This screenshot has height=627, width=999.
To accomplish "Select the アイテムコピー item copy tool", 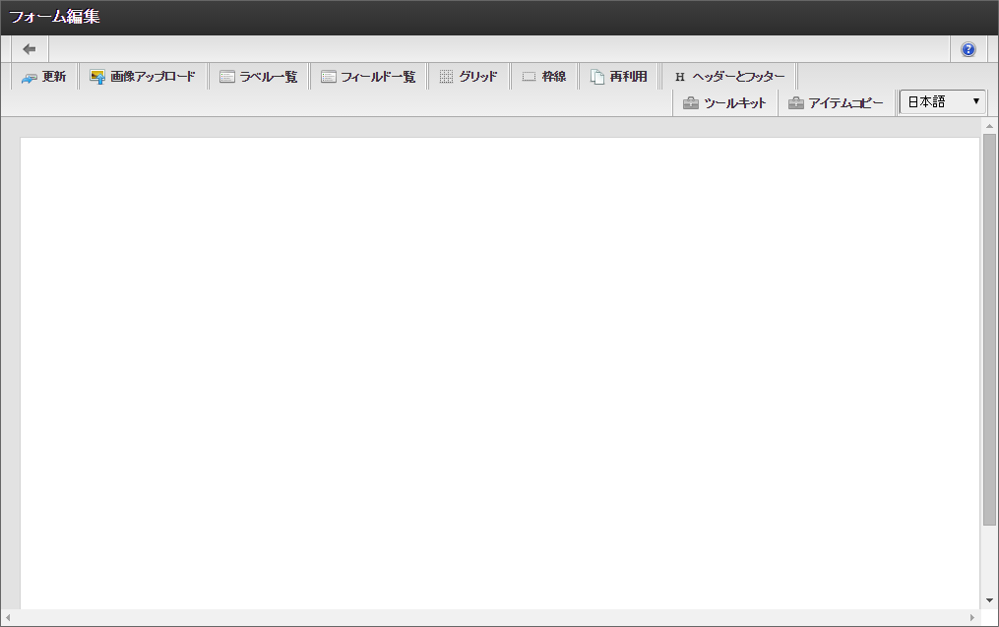I will pos(836,101).
